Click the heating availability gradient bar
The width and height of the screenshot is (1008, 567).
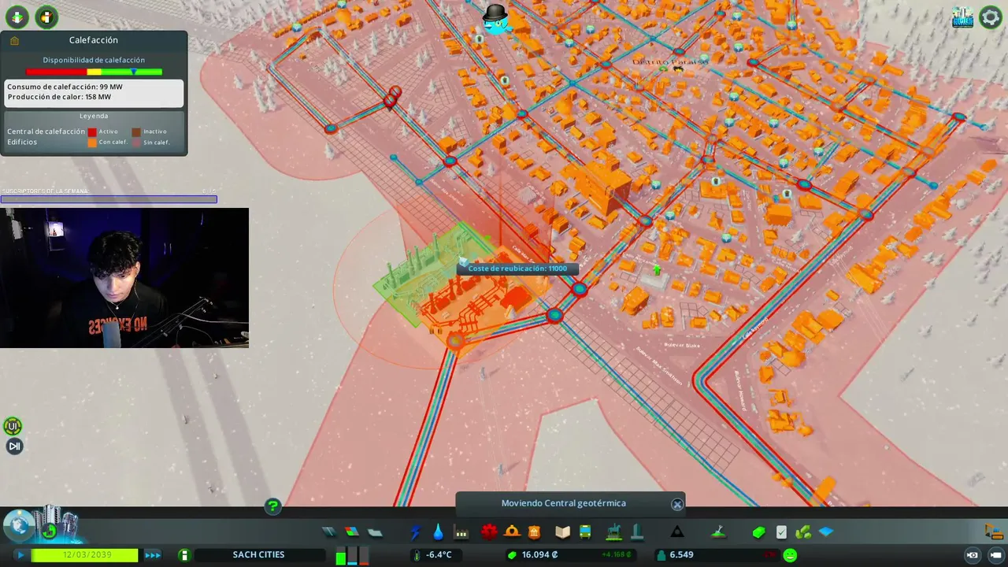tap(94, 72)
